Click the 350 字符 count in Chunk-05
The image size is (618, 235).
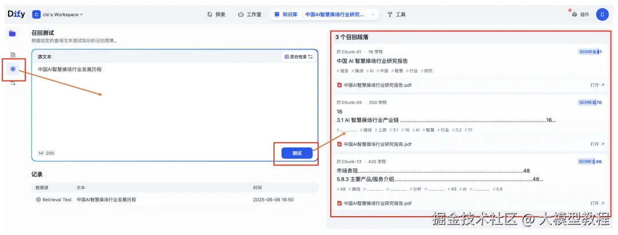(378, 103)
